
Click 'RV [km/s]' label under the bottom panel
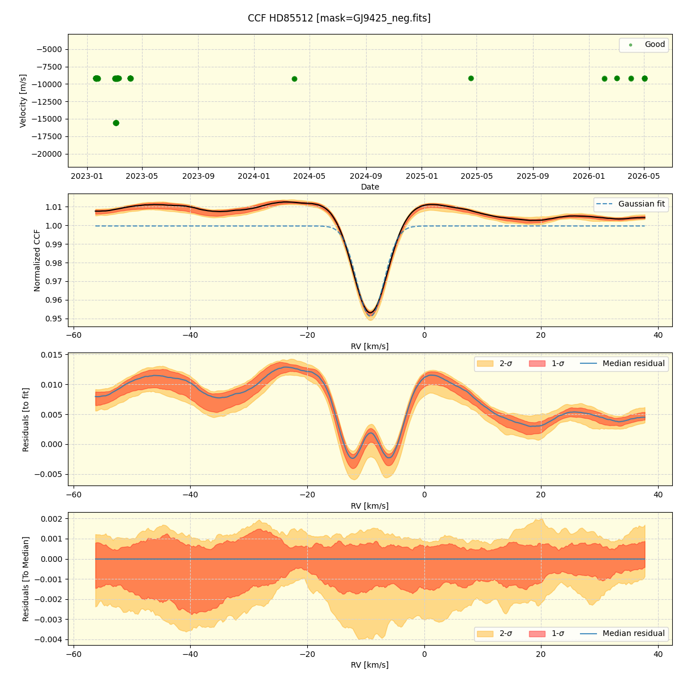370,665
